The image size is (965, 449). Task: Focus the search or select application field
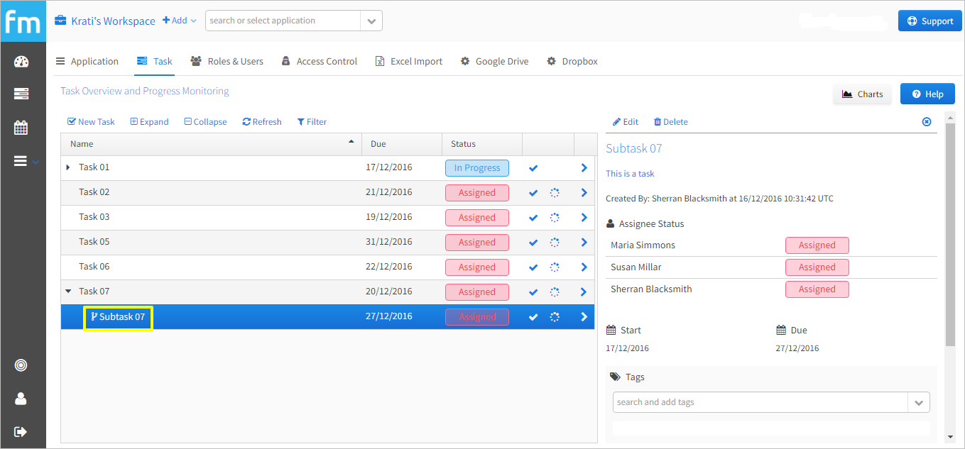coord(283,21)
